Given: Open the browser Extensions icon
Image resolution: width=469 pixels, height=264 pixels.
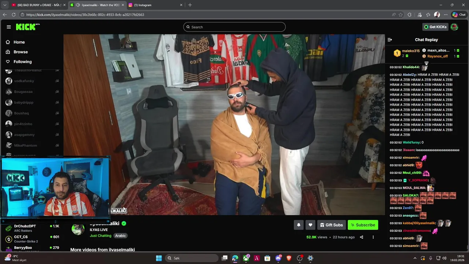Looking at the screenshot, I should pos(410,15).
